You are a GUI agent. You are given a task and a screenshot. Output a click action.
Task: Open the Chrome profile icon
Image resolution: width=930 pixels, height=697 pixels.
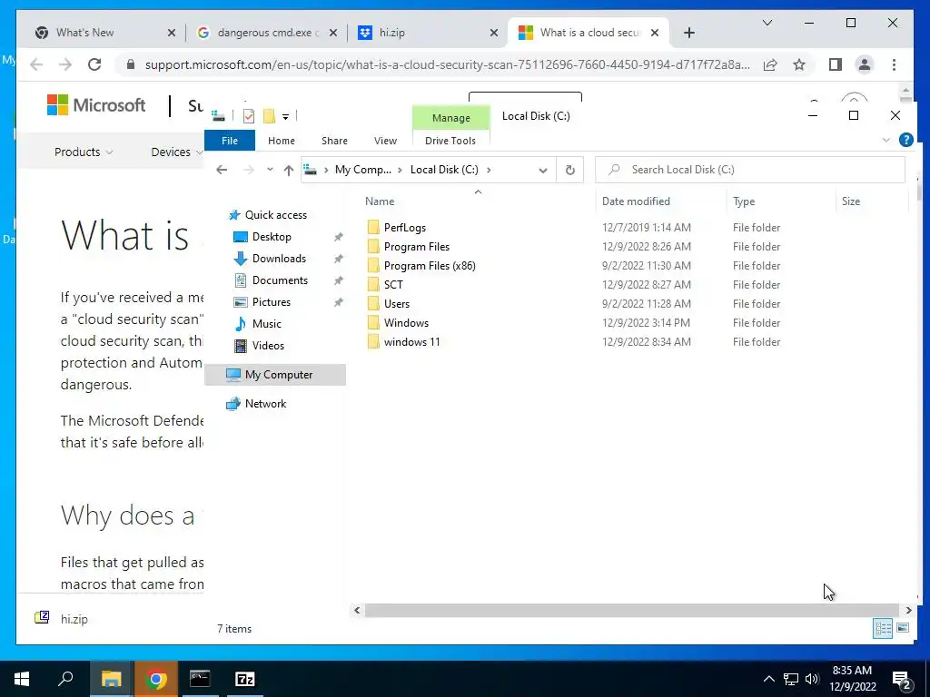(865, 64)
